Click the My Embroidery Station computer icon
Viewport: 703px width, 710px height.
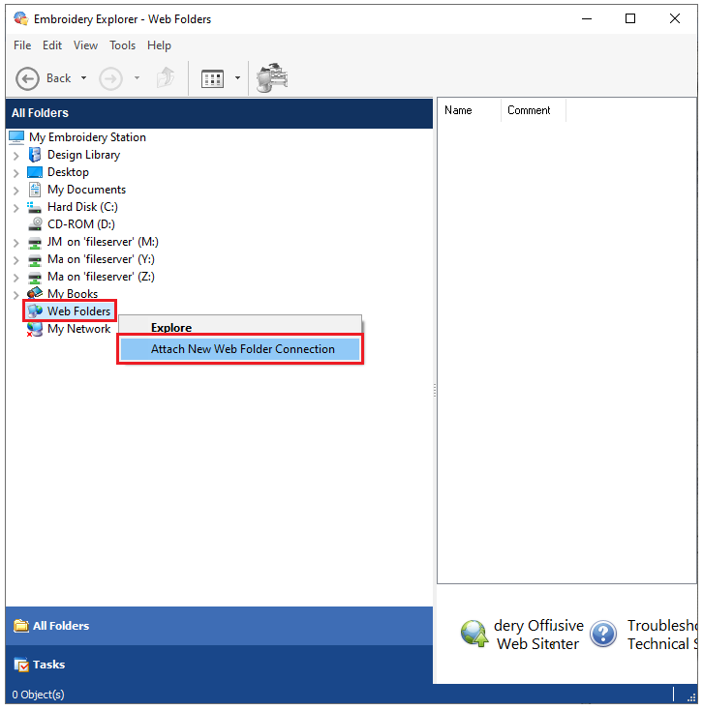[x=16, y=137]
